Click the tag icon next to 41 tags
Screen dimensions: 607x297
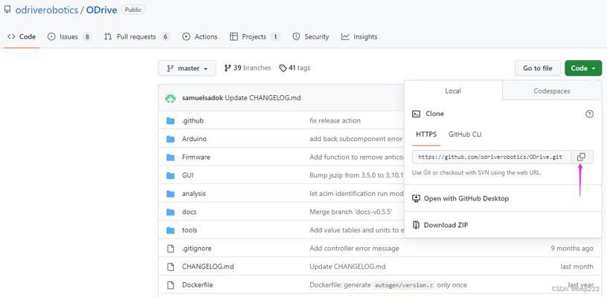pos(283,68)
